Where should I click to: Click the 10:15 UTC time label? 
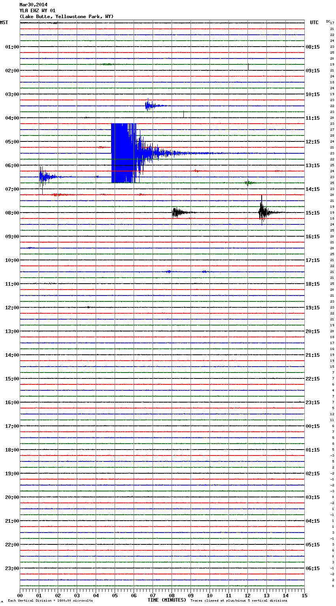coord(313,94)
